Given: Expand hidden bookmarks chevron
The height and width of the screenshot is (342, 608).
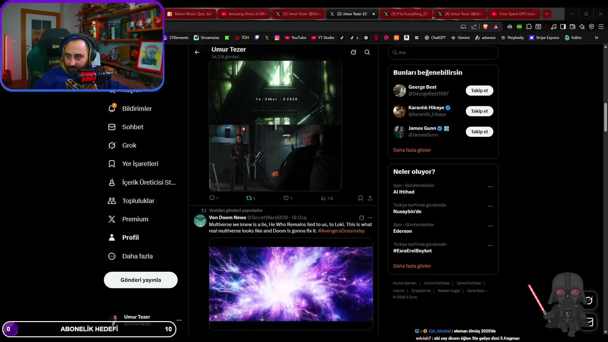Looking at the screenshot, I should coord(597,38).
